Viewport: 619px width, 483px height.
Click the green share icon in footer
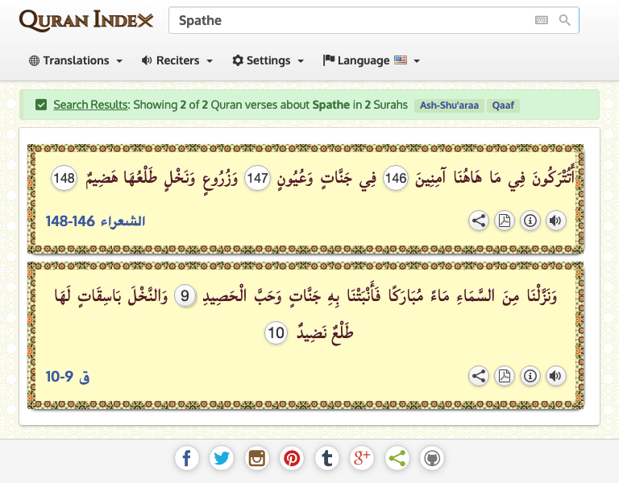click(397, 458)
